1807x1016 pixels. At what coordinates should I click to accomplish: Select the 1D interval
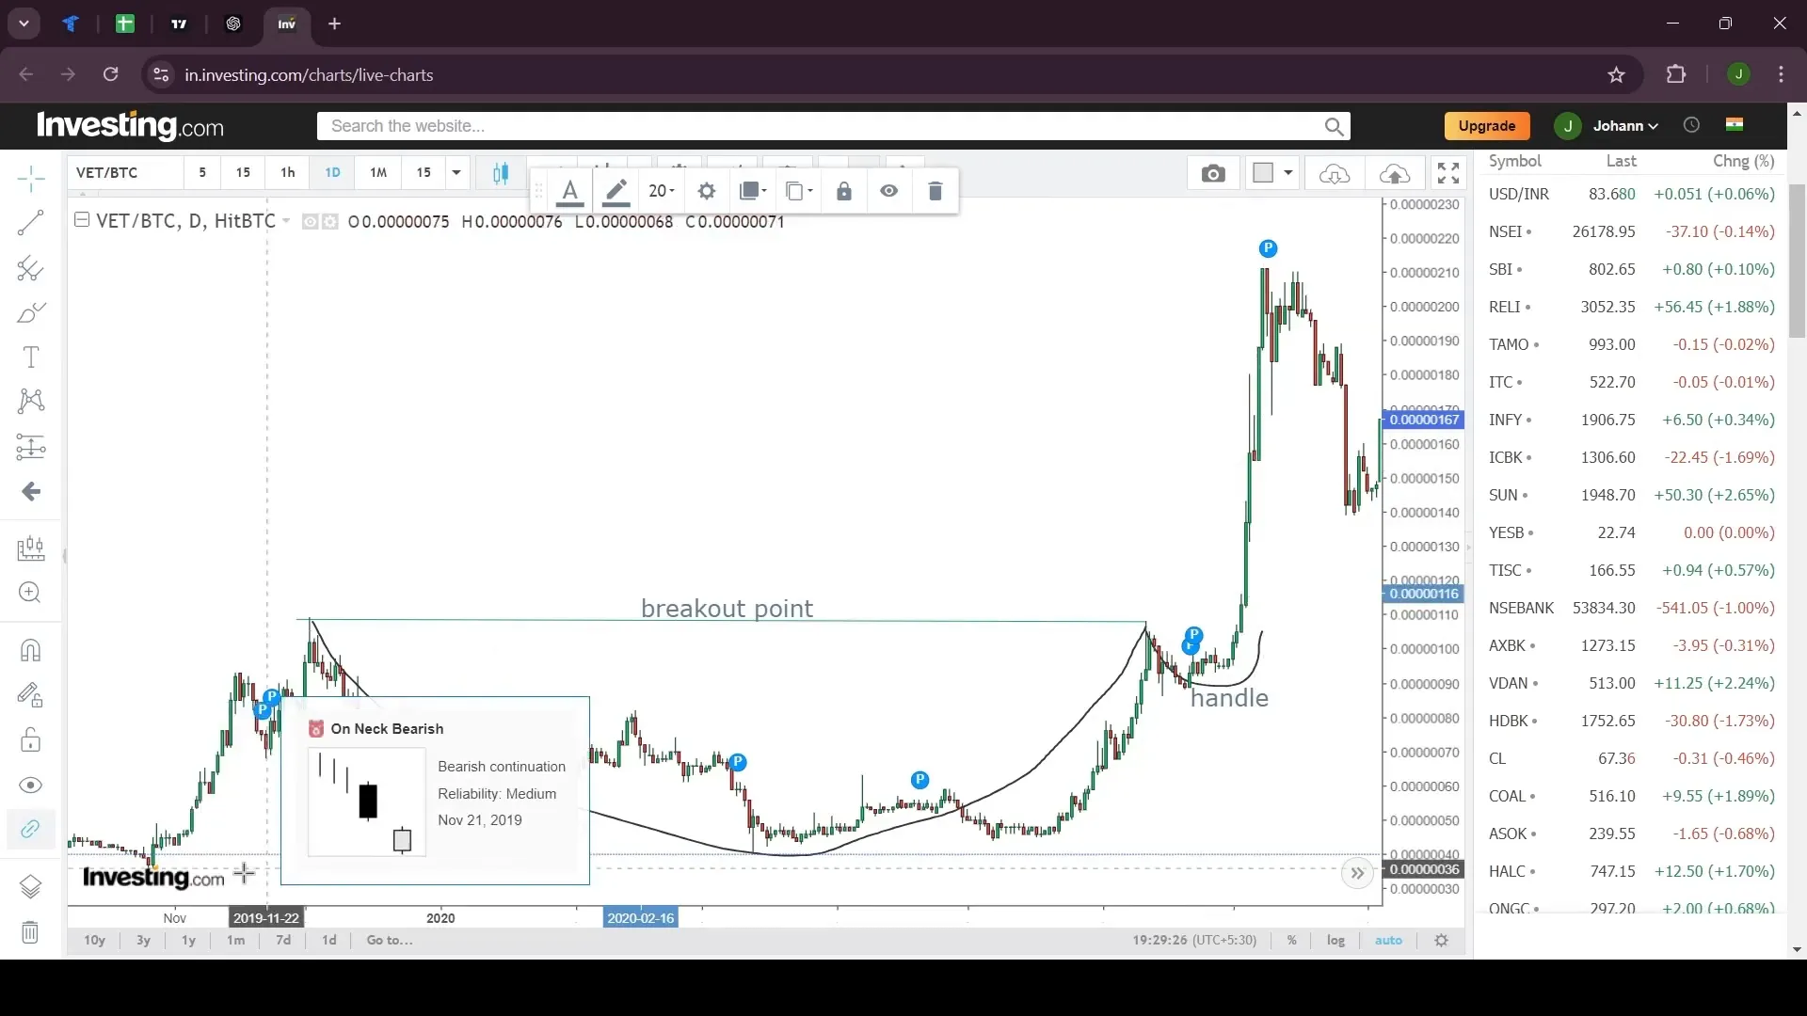pyautogui.click(x=332, y=173)
